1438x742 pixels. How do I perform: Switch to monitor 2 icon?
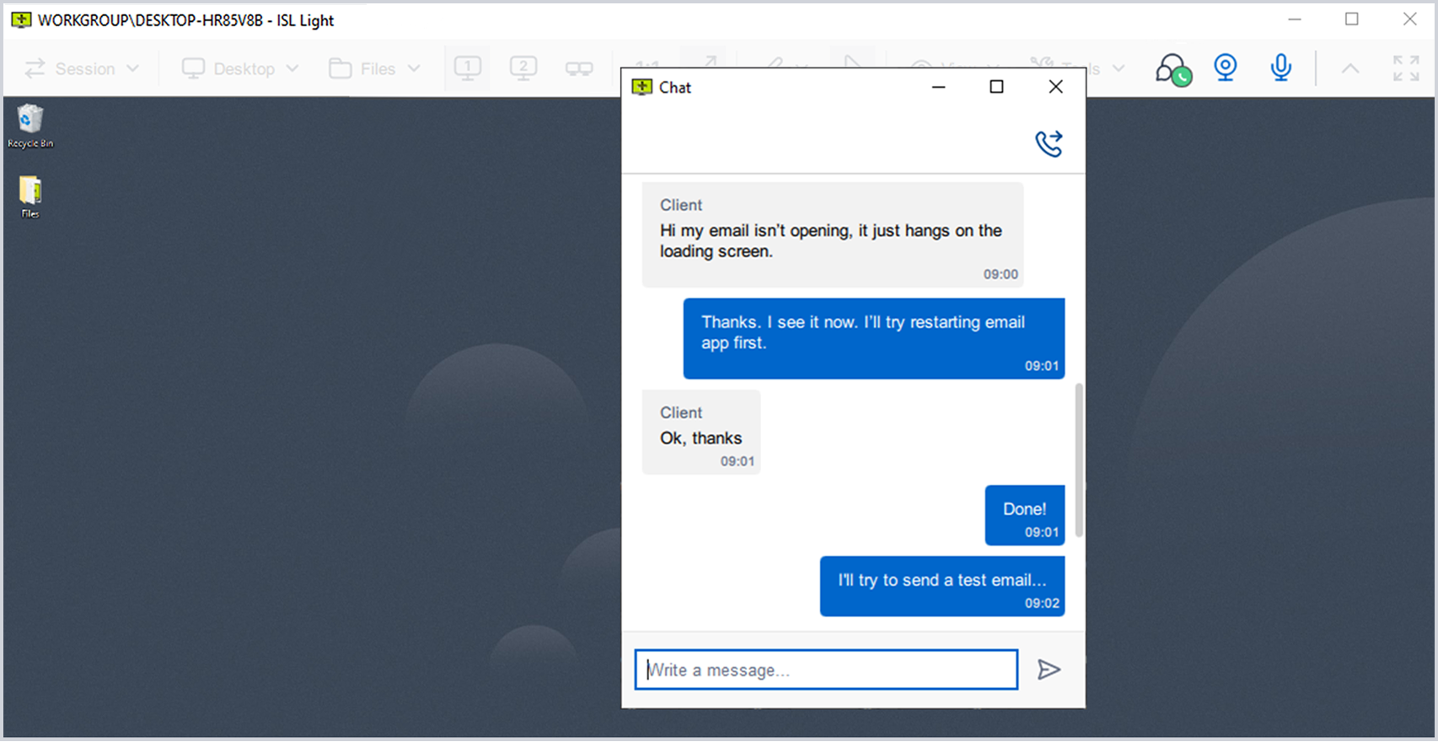coord(523,68)
